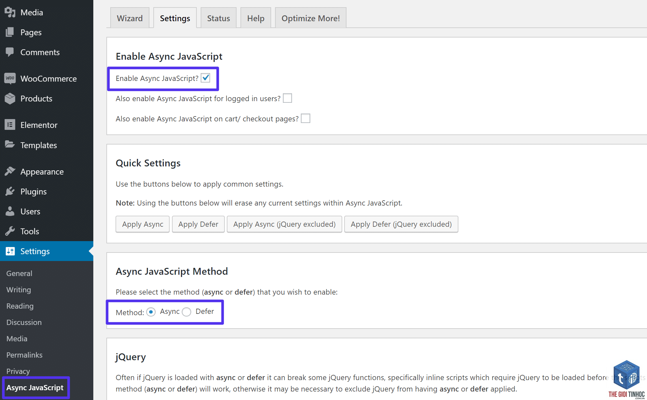The height and width of the screenshot is (400, 647).
Task: Switch to the Settings tab
Action: pyautogui.click(x=175, y=18)
